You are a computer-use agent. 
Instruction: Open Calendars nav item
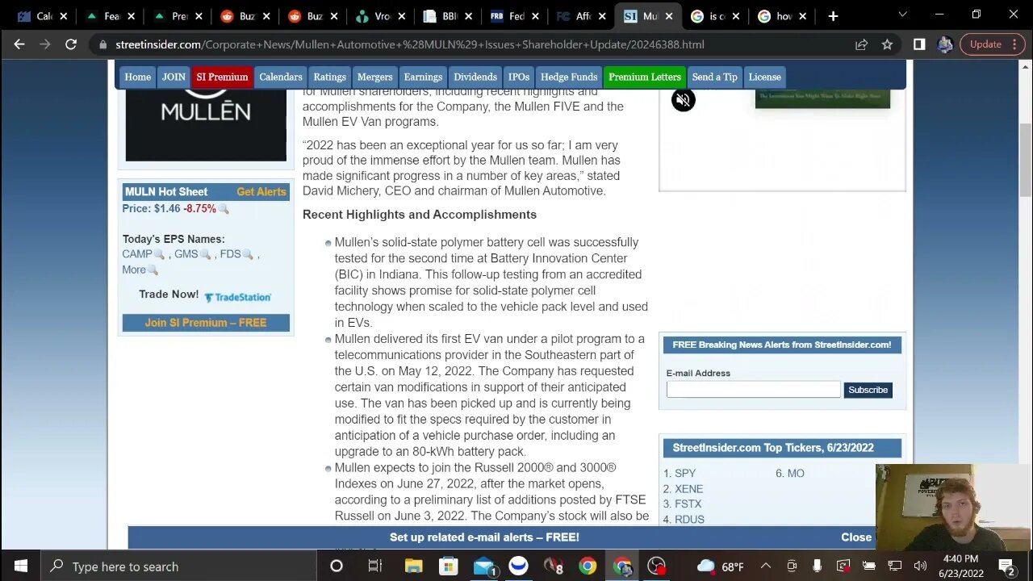(x=281, y=77)
